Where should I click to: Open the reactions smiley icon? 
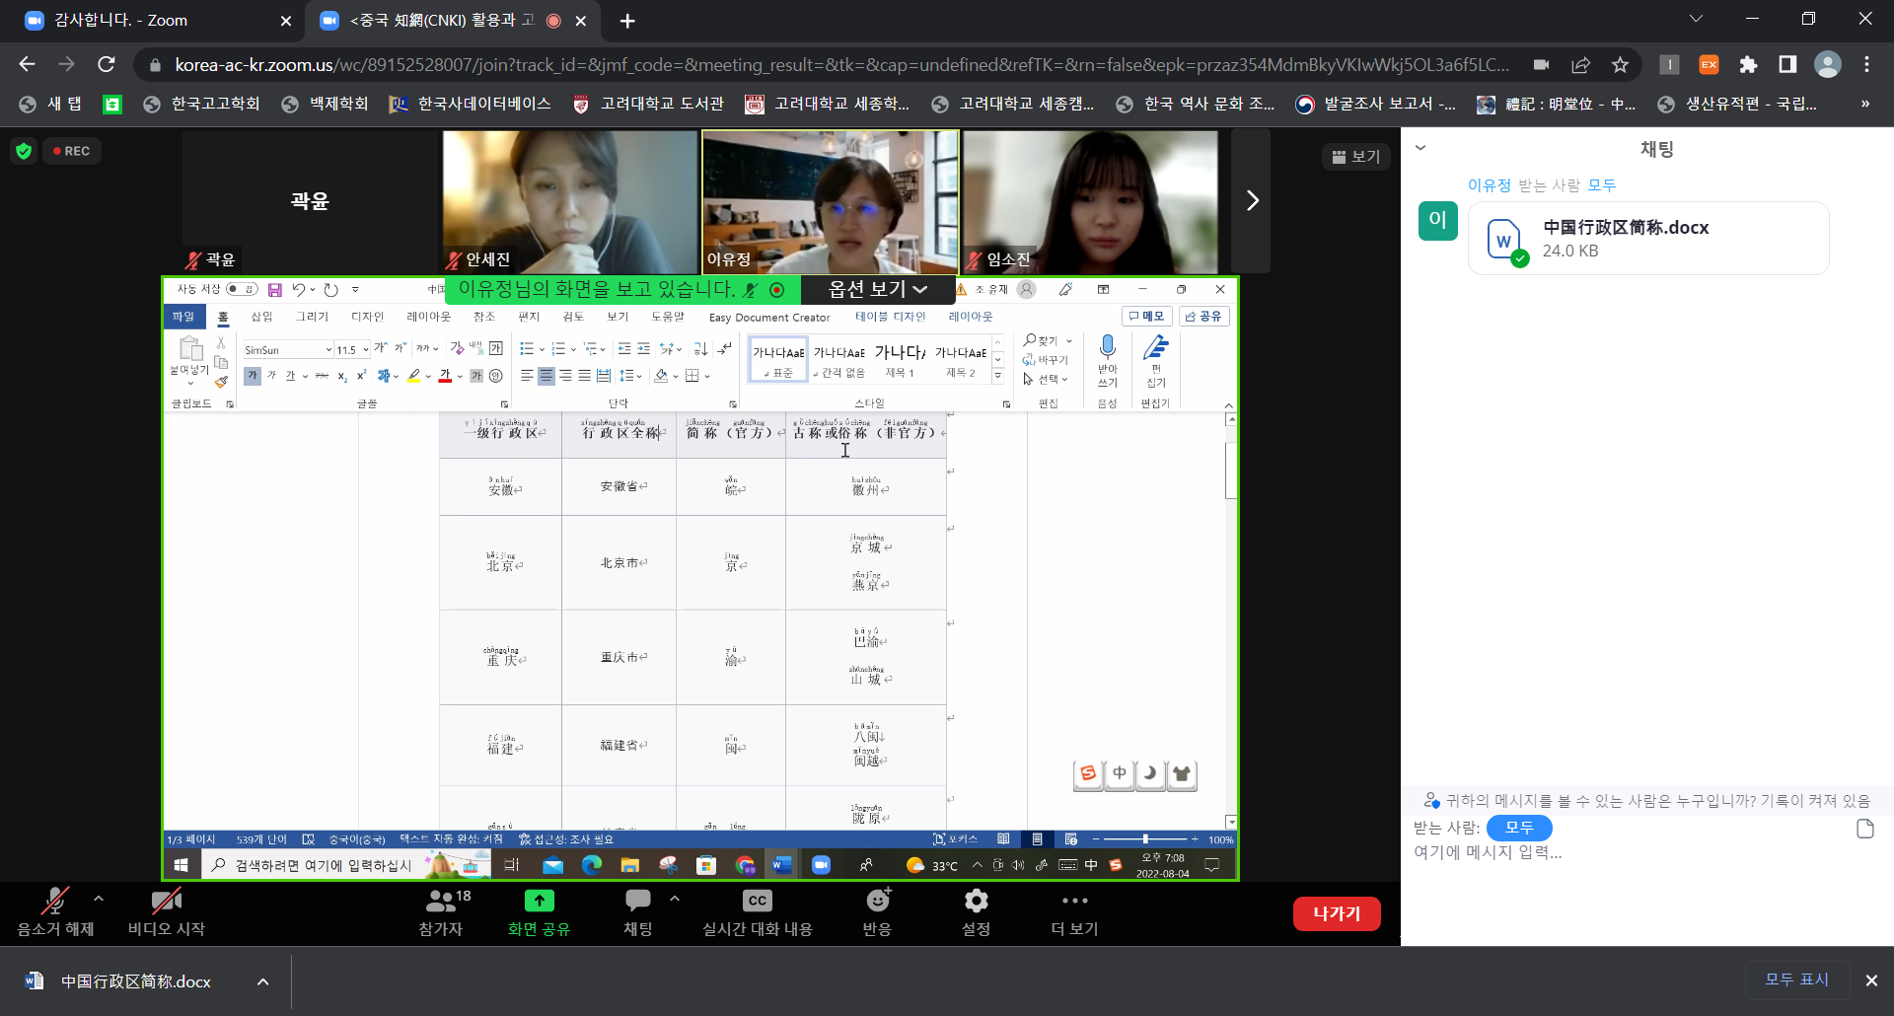(x=877, y=902)
